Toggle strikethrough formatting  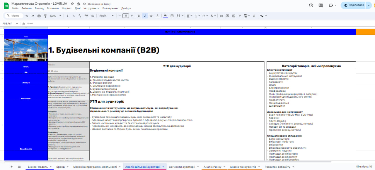[151, 16]
